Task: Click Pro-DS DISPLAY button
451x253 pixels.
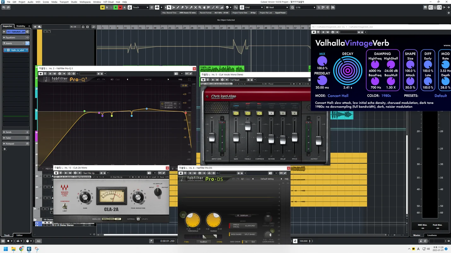Action: 243,216
